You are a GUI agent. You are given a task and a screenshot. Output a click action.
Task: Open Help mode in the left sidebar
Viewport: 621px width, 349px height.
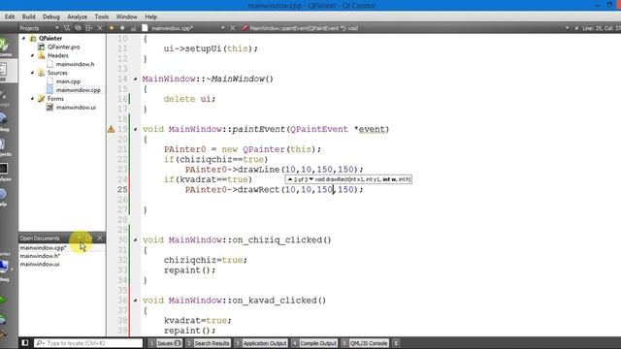[4, 197]
